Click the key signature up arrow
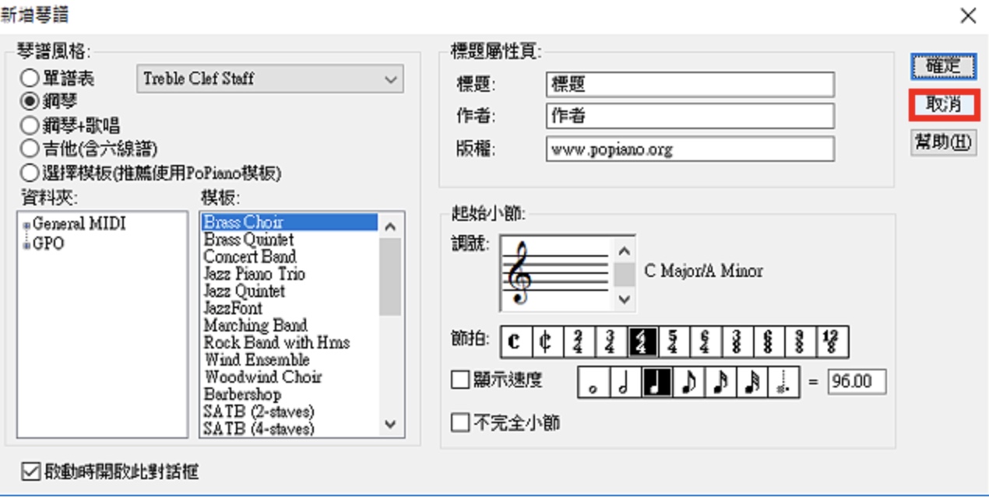 pyautogui.click(x=624, y=250)
